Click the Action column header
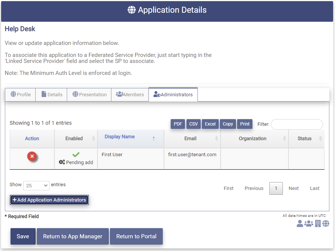Image resolution: width=335 pixels, height=251 pixels. (32, 139)
